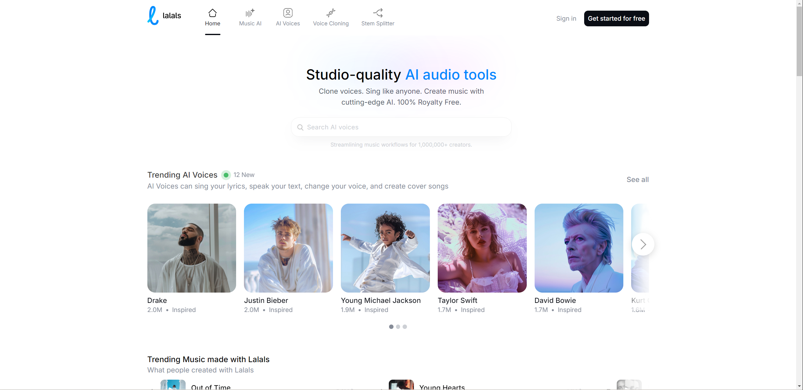Image resolution: width=803 pixels, height=390 pixels.
Task: Open See all trending voices
Action: (x=637, y=179)
